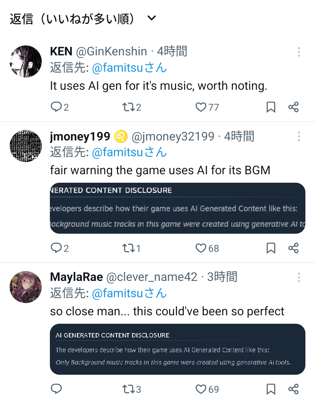Like KEN's reply about AI music
The height and width of the screenshot is (403, 315).
tap(201, 107)
